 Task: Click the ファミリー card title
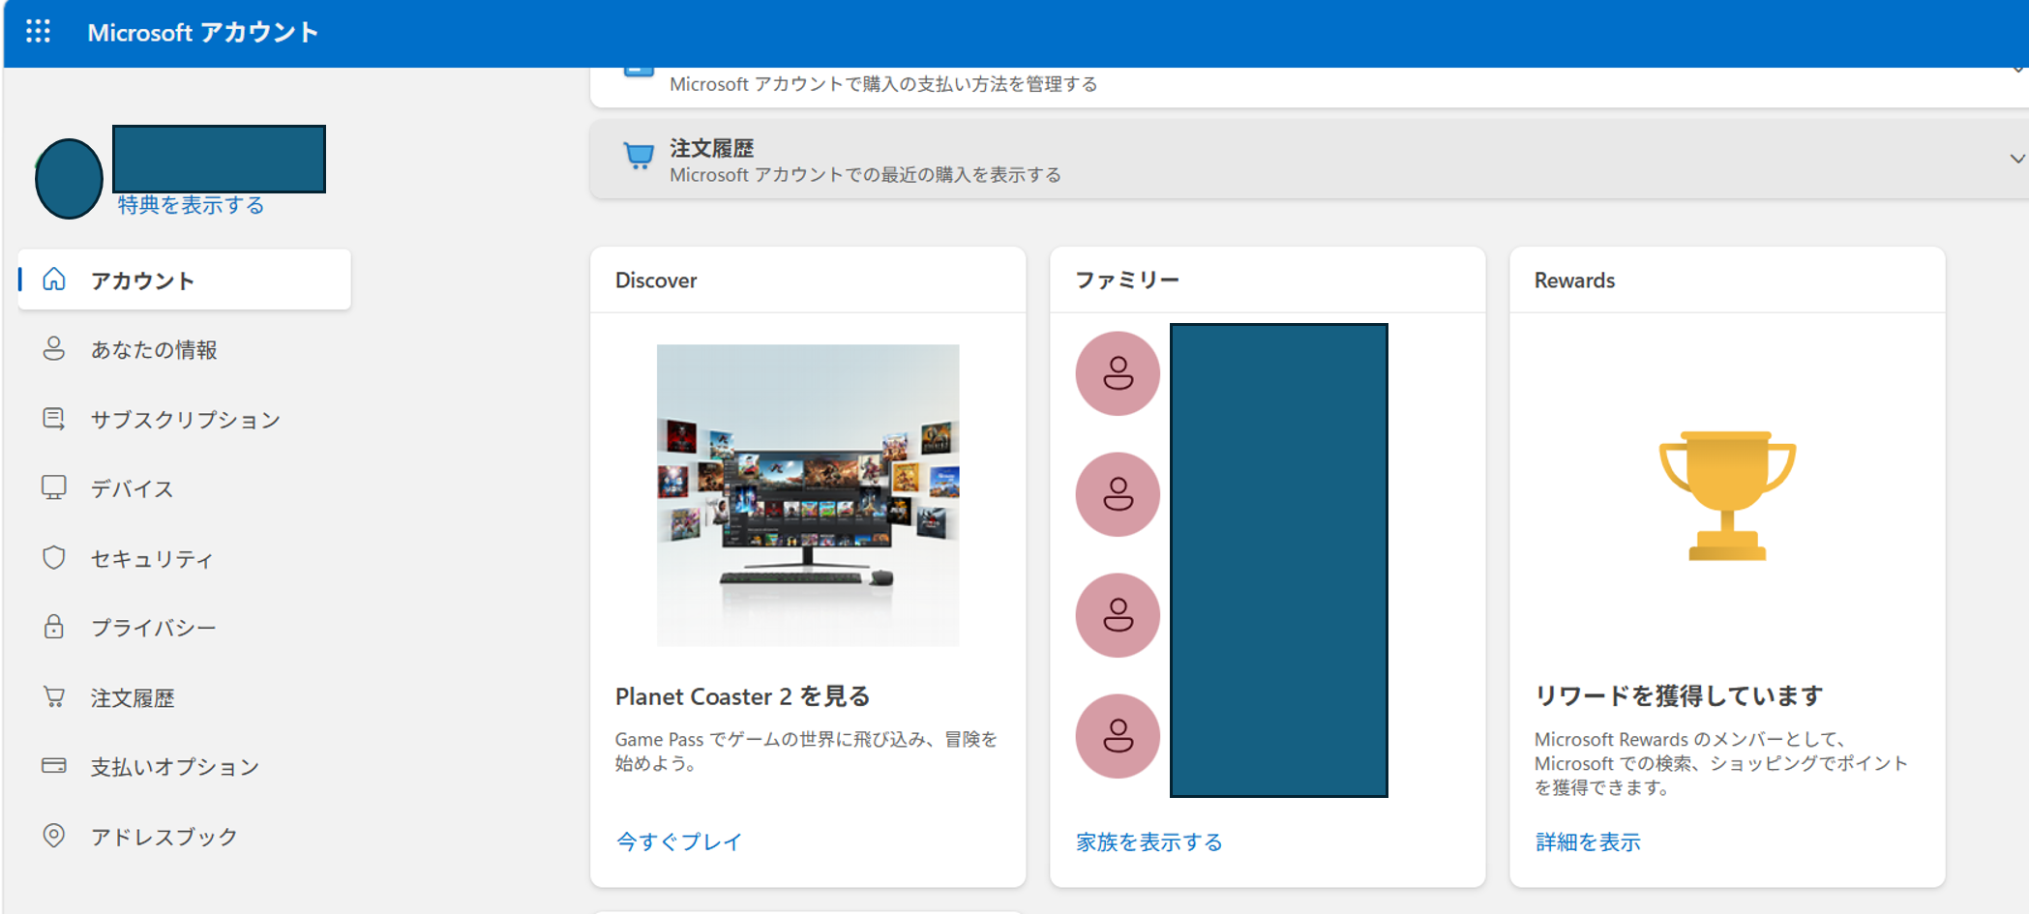[x=1127, y=280]
